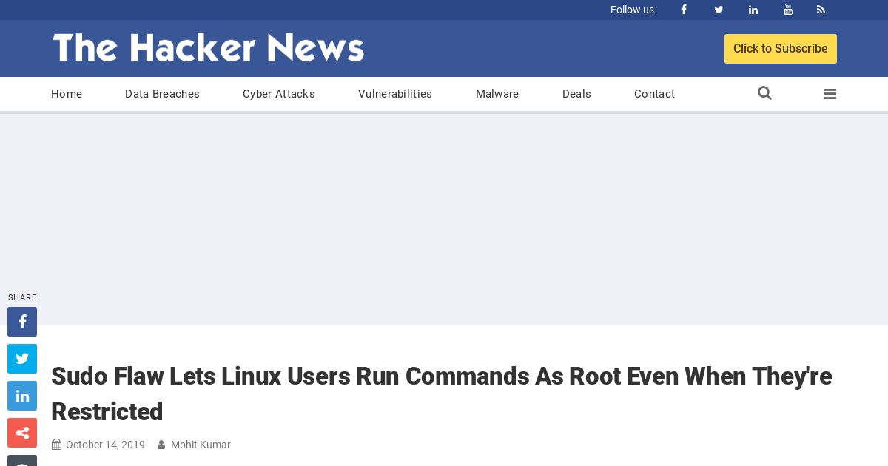
Task: Open Contact page
Action: pyautogui.click(x=654, y=94)
